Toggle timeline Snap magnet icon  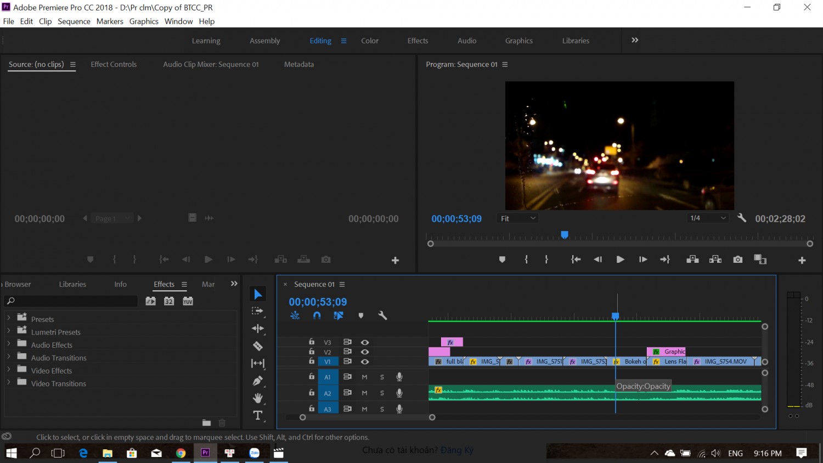point(317,315)
